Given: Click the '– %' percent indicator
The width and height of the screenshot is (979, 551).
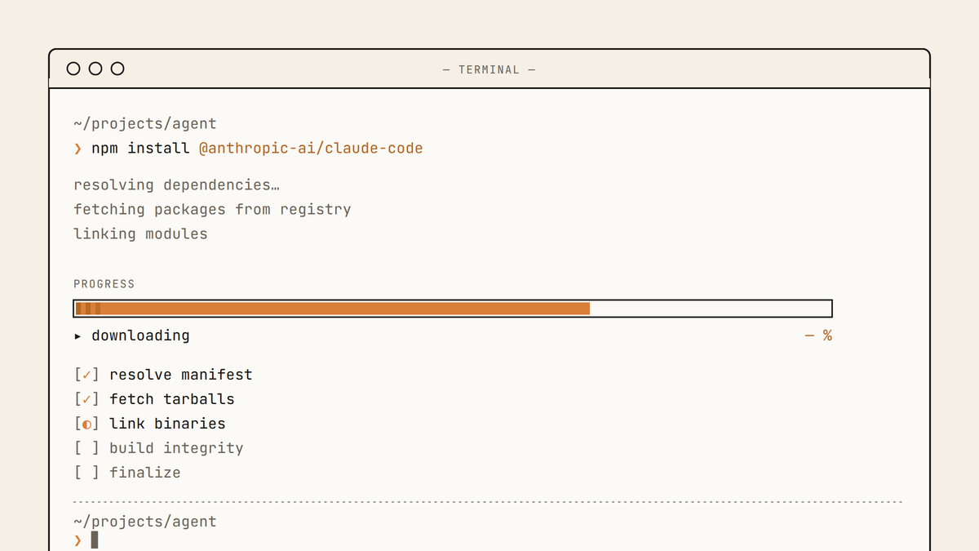Looking at the screenshot, I should (818, 335).
